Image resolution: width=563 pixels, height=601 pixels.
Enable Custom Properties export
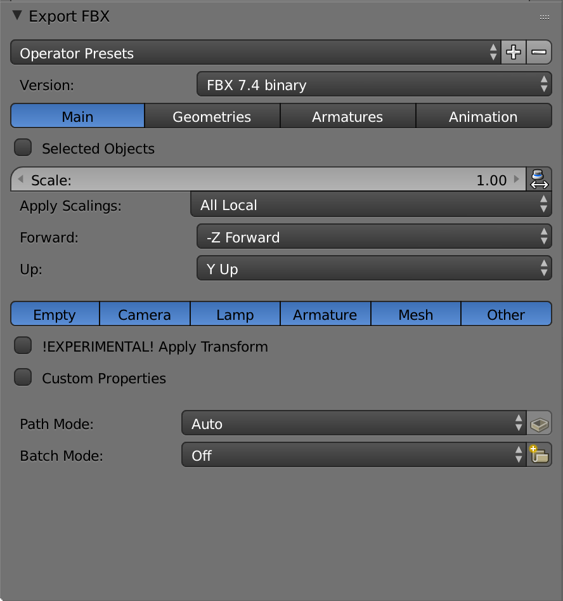click(23, 377)
